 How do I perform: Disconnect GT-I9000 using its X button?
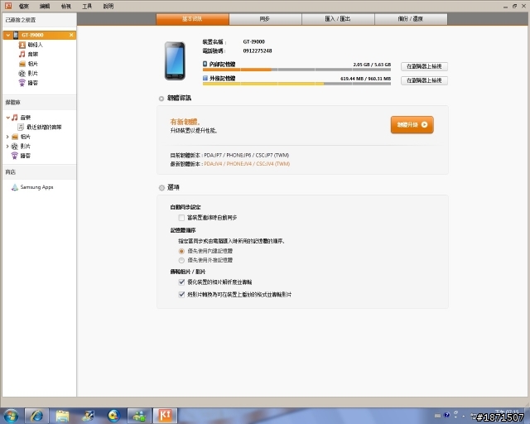71,35
